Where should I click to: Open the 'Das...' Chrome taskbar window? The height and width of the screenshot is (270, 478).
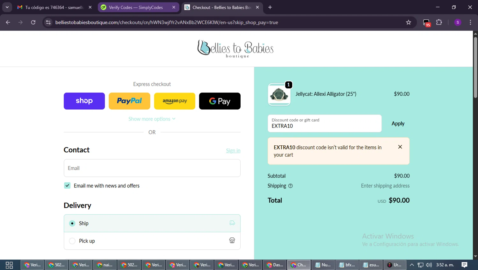pos(274,265)
